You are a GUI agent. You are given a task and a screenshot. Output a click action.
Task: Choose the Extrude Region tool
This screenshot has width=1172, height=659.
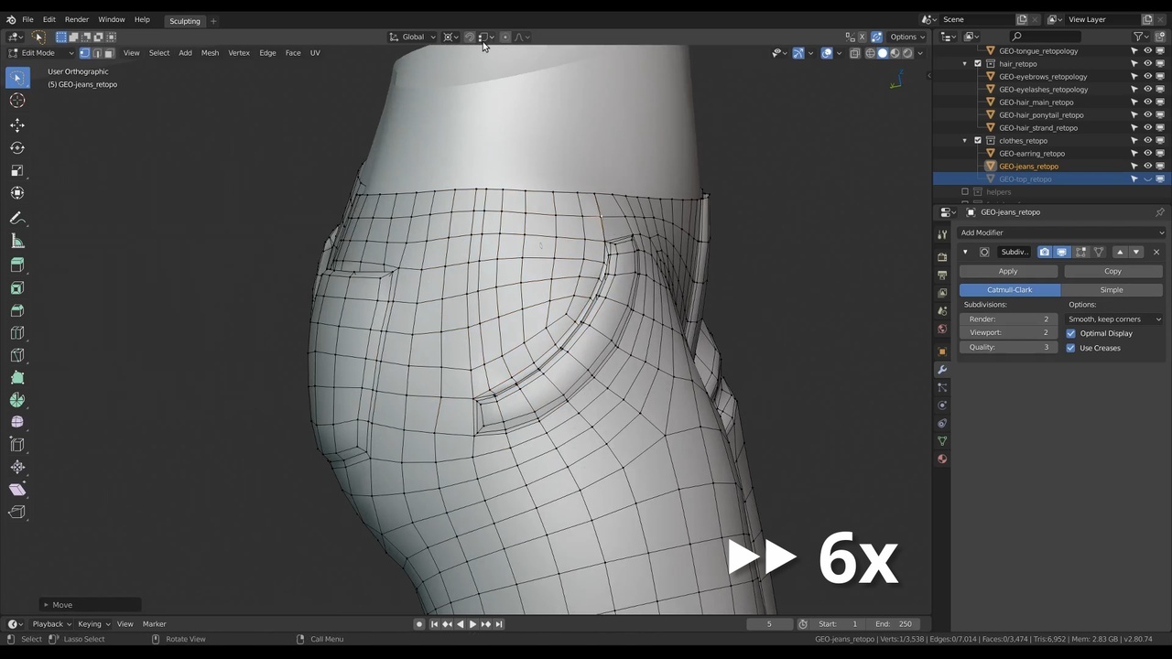click(17, 265)
